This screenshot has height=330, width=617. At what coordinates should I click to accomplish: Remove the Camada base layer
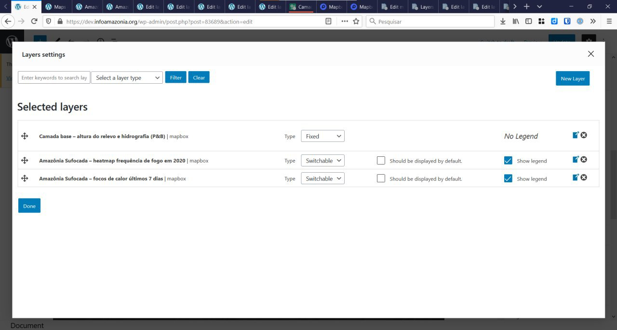[584, 135]
